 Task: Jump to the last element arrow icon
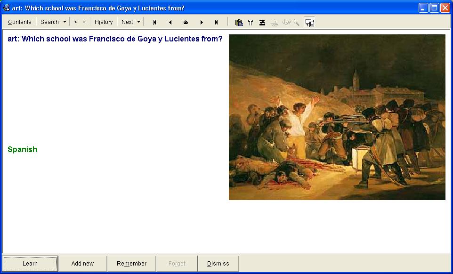pyautogui.click(x=217, y=22)
